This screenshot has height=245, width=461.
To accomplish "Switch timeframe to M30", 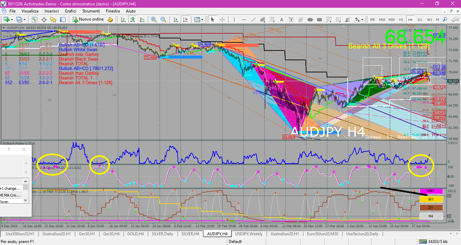I will click(391, 20).
